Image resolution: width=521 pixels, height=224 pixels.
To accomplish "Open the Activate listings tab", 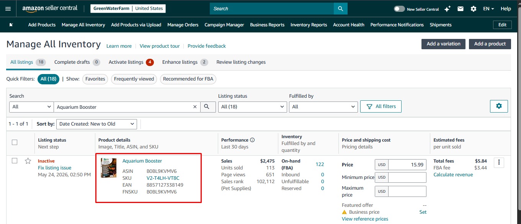I will click(131, 62).
